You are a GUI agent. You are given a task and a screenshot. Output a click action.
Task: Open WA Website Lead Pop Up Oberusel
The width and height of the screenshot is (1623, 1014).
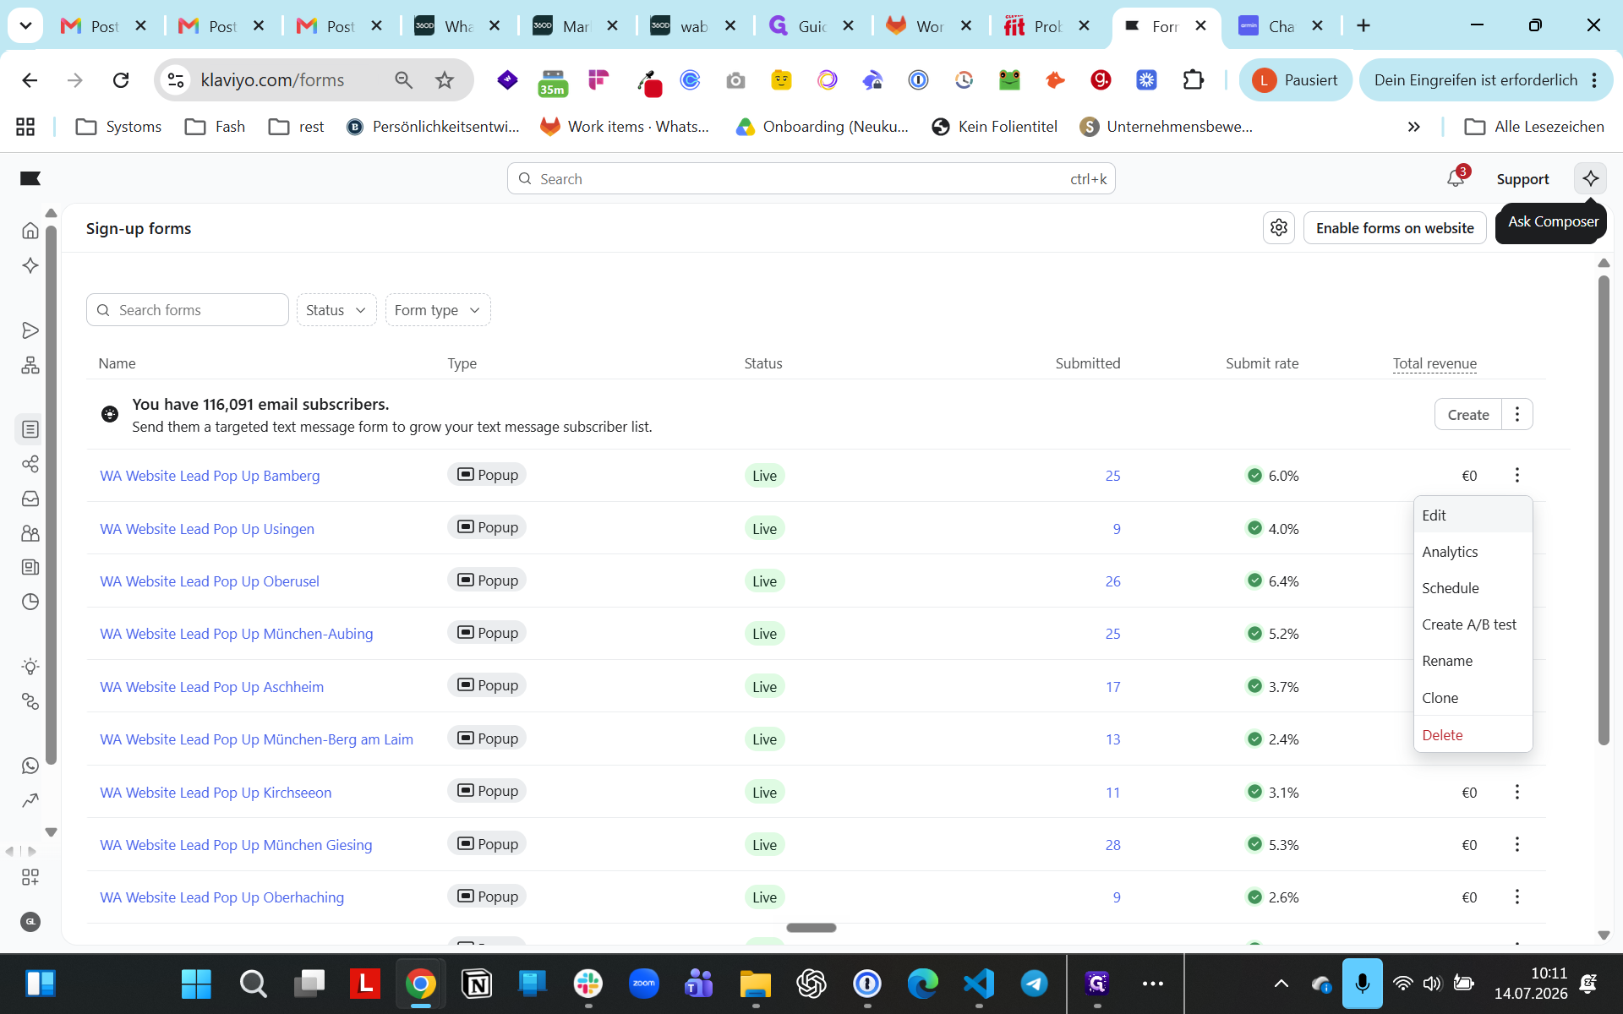pyautogui.click(x=210, y=581)
